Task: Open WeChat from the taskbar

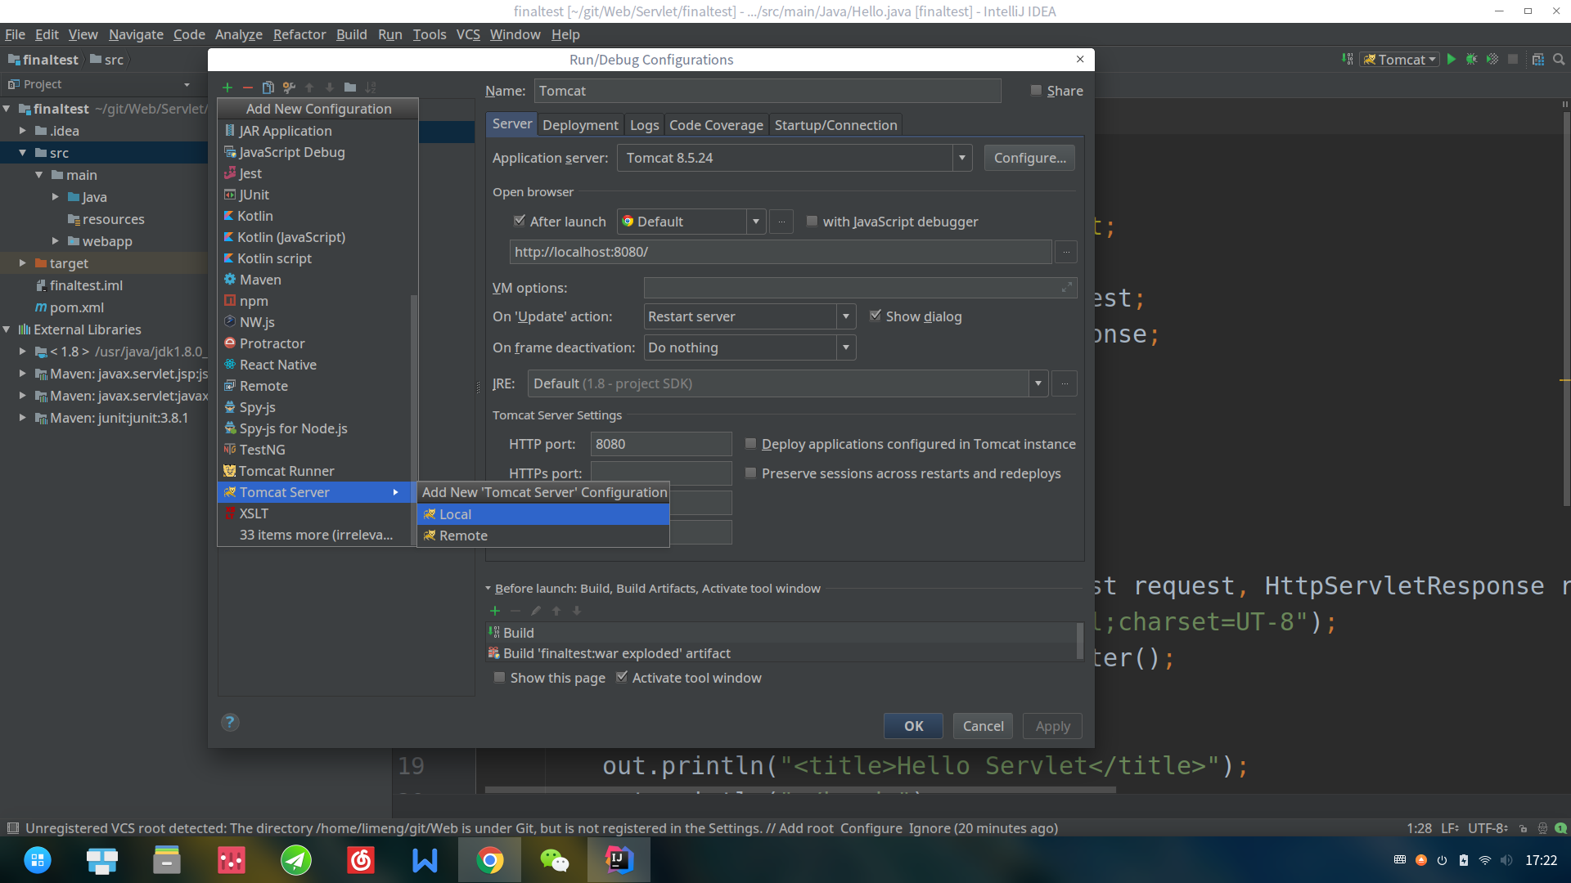Action: pos(554,860)
